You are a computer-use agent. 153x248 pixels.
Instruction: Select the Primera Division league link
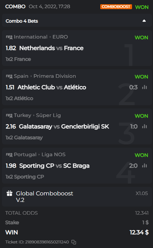[55, 76]
